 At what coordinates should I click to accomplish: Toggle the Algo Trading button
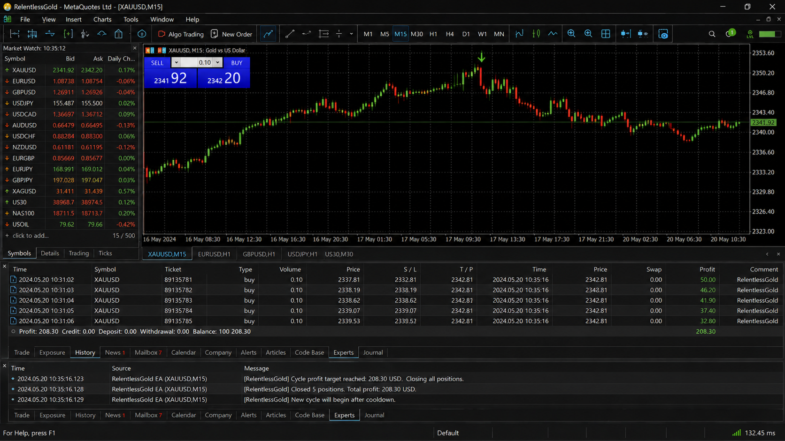coord(181,34)
